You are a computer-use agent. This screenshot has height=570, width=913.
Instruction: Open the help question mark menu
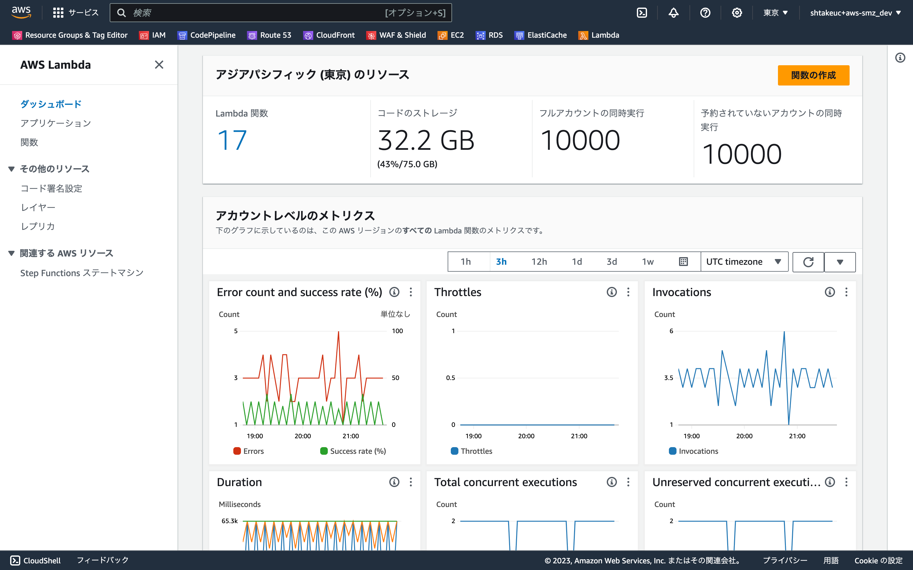tap(705, 13)
